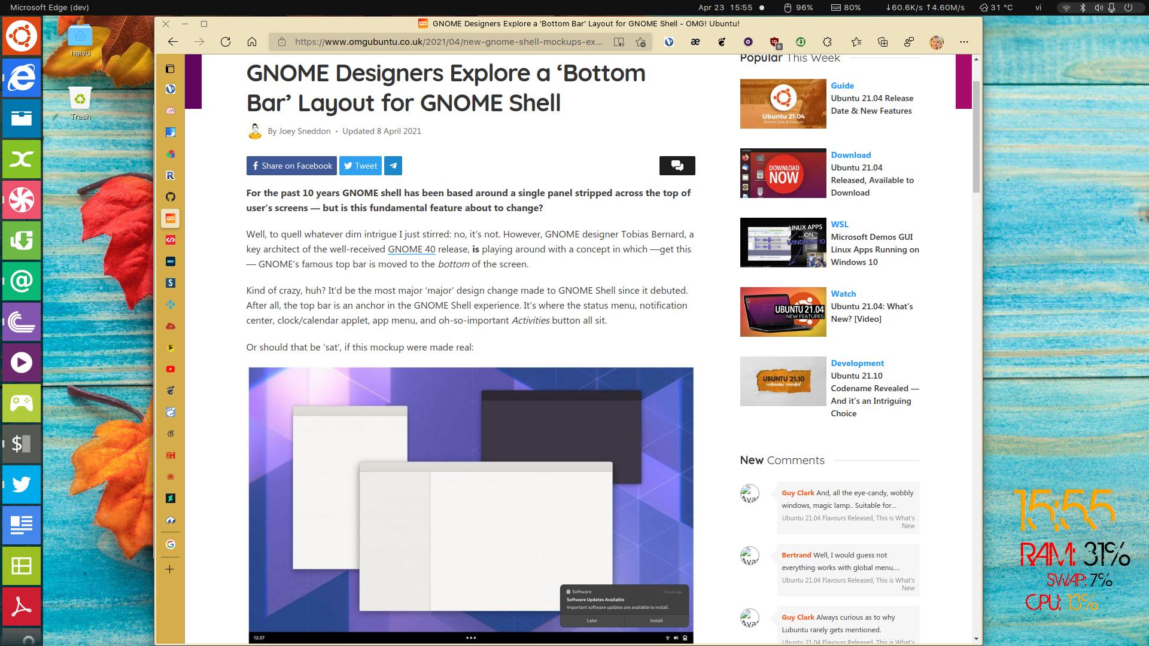1149x646 pixels.
Task: Add this page to favorites
Action: tap(640, 42)
